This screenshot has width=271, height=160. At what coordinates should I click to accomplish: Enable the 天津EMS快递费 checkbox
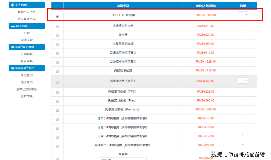pos(57,137)
